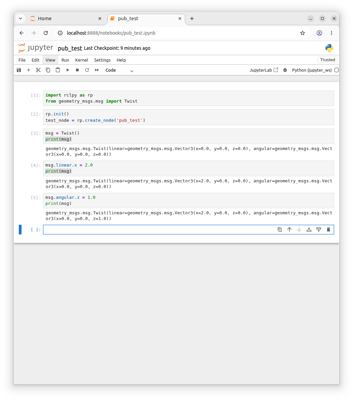Close the Home browser tab
The width and height of the screenshot is (353, 400).
(x=100, y=19)
